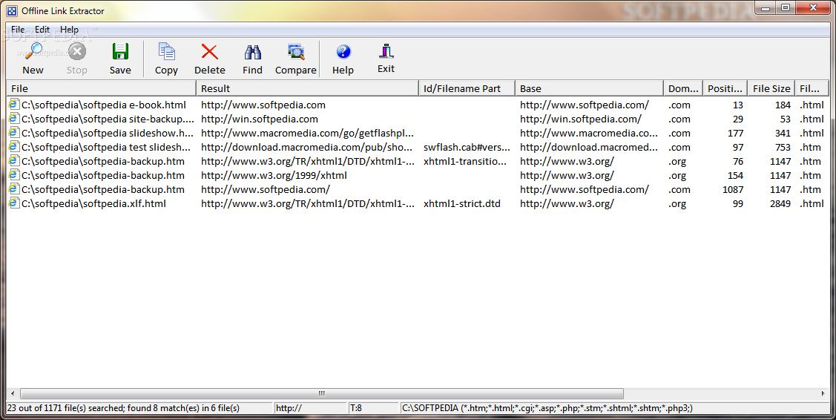The height and width of the screenshot is (420, 836).
Task: Sort by Base column header
Action: pos(589,88)
